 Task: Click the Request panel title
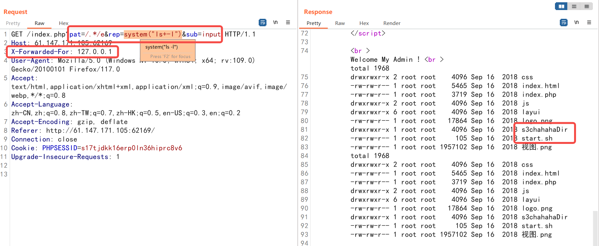16,12
